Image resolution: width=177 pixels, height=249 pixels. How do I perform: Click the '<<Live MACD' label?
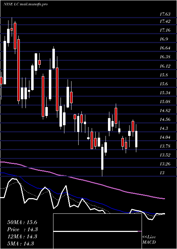[149, 240]
